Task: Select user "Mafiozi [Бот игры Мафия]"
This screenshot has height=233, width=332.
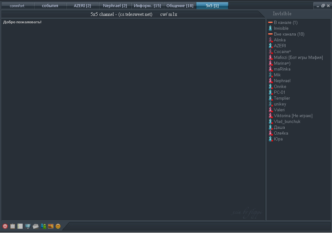Action: pyautogui.click(x=298, y=58)
